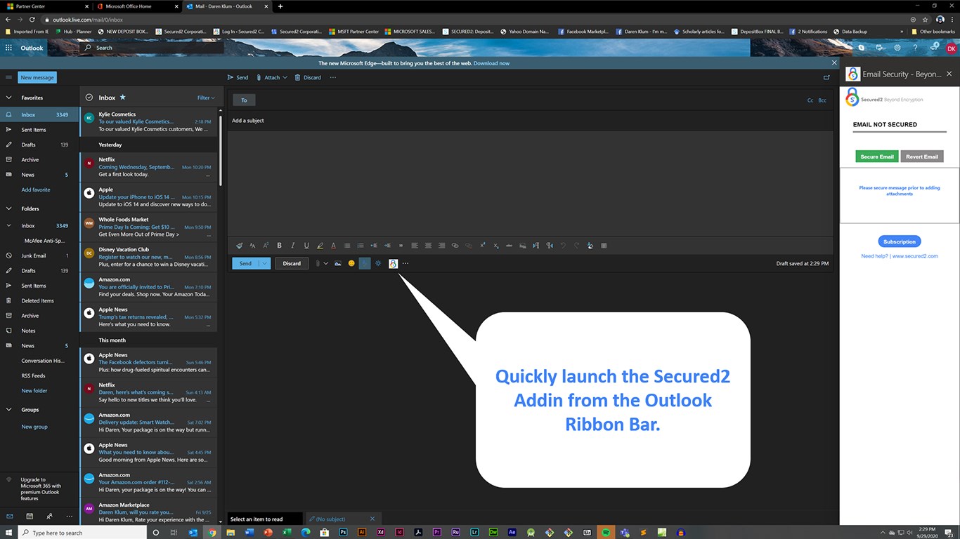
Task: Click the Outlook search box
Action: point(151,48)
